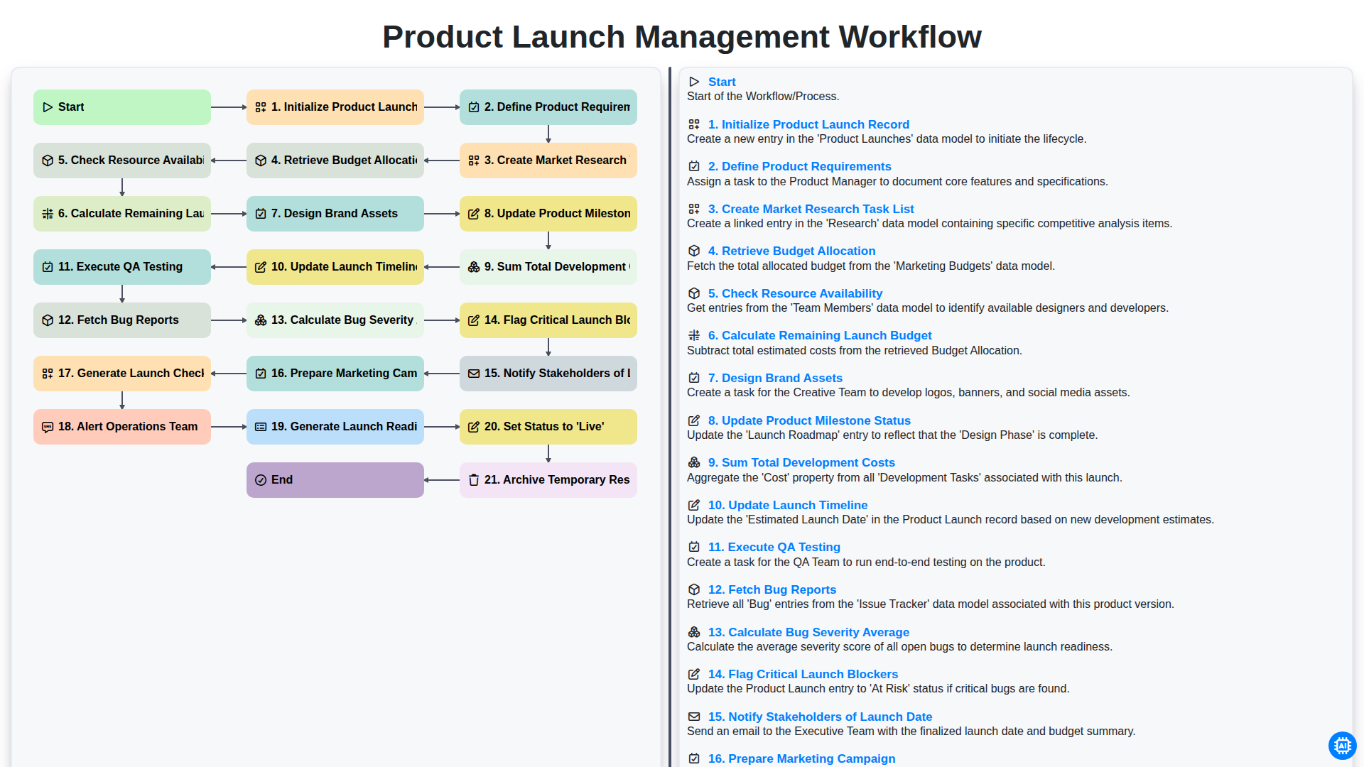This screenshot has width=1364, height=767.
Task: Click the task icon on Prepare Marketing Campaign node
Action: (x=261, y=374)
